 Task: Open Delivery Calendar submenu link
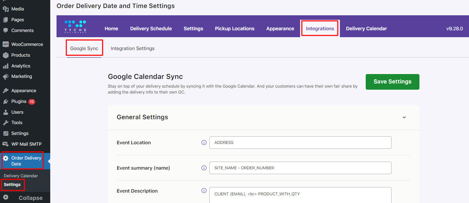tap(21, 176)
